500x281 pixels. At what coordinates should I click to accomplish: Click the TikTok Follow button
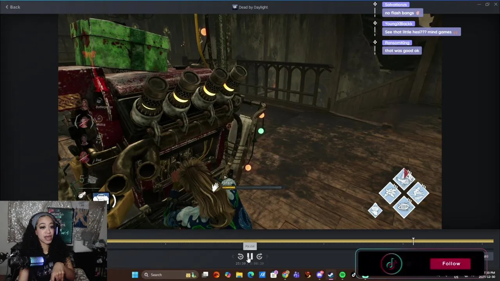pos(451,263)
